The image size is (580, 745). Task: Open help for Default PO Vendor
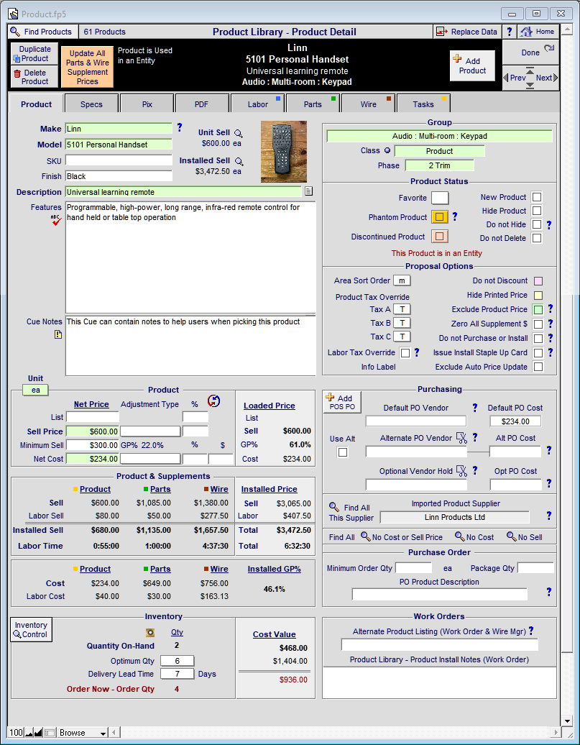474,408
